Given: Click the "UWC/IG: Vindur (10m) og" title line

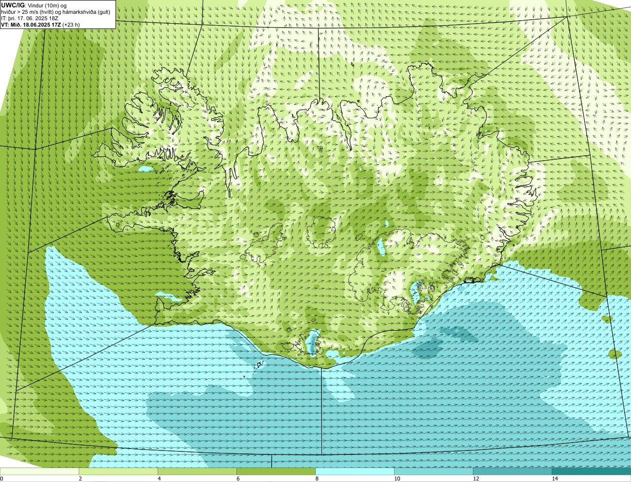Looking at the screenshot, I should pos(34,5).
